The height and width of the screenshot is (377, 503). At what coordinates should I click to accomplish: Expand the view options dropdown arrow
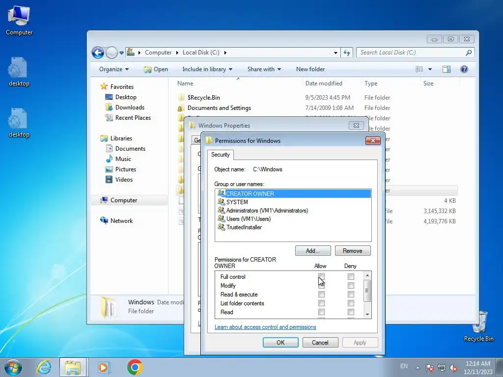click(x=430, y=69)
